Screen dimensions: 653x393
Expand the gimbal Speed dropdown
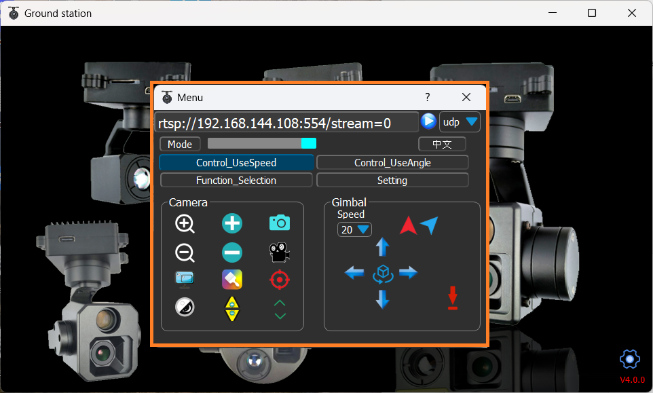coord(355,230)
